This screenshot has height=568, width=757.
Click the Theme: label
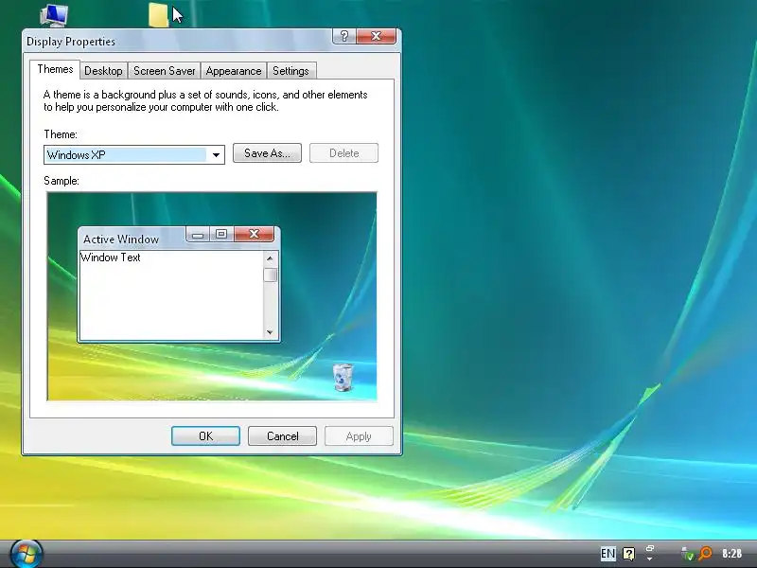(x=61, y=134)
